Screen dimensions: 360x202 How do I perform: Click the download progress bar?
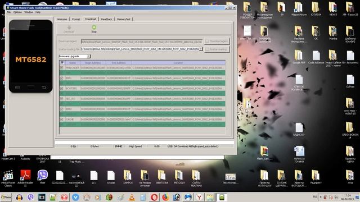[145, 143]
